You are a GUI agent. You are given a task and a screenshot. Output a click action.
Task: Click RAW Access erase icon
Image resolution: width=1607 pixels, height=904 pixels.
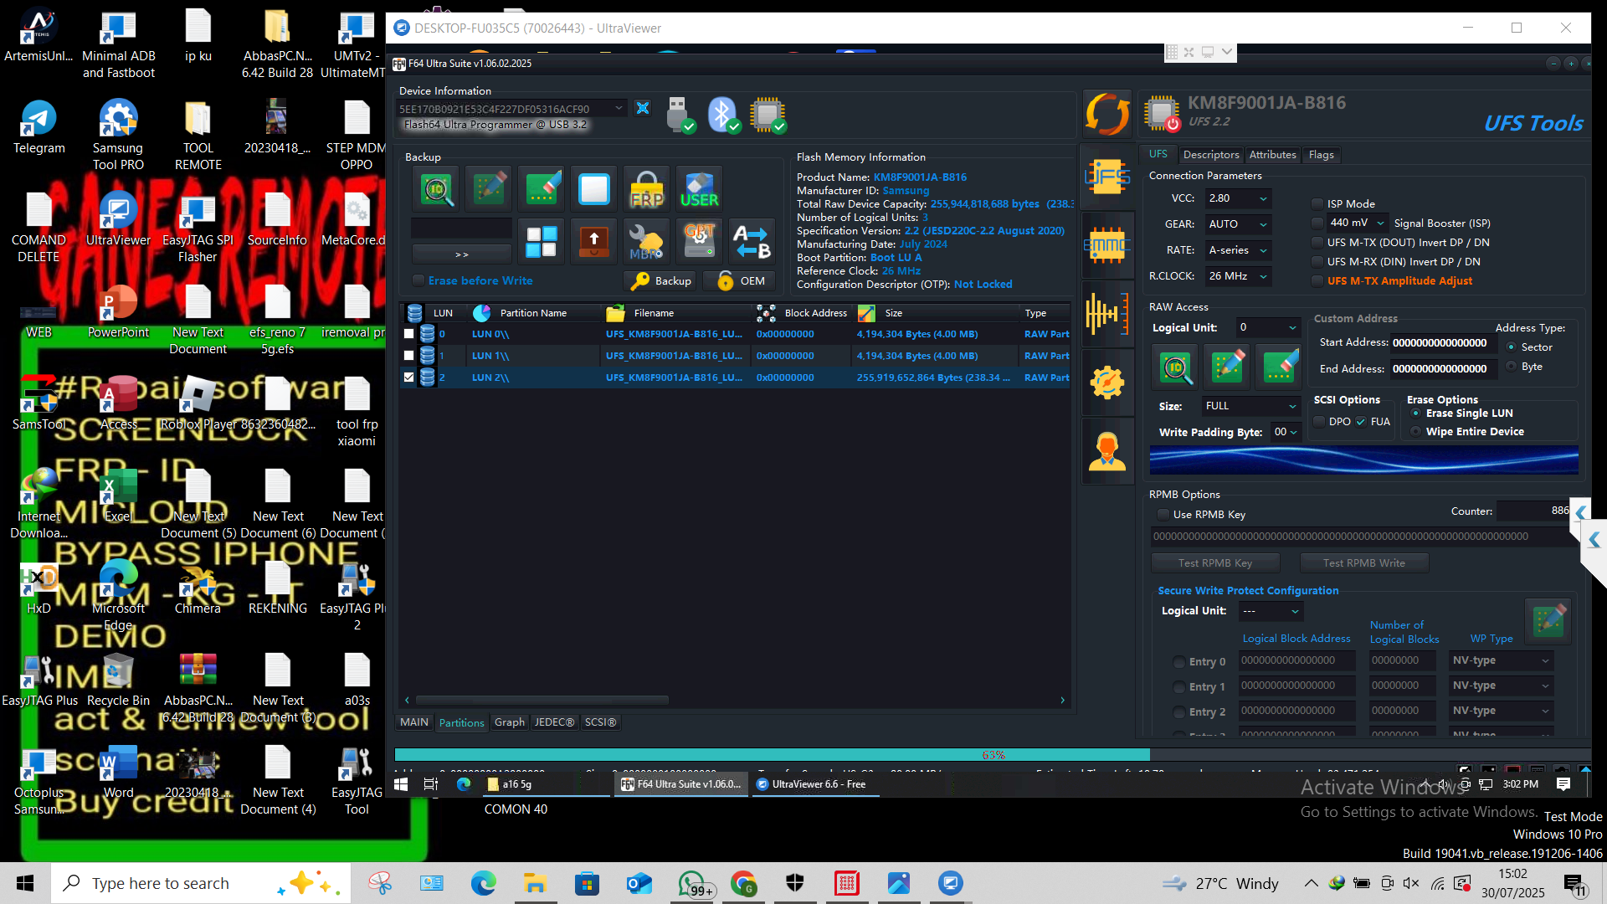click(1279, 367)
